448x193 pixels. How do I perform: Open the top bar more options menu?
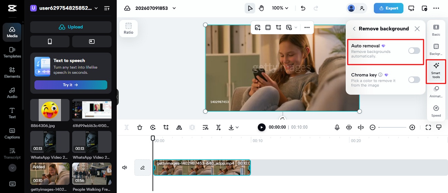[436, 8]
